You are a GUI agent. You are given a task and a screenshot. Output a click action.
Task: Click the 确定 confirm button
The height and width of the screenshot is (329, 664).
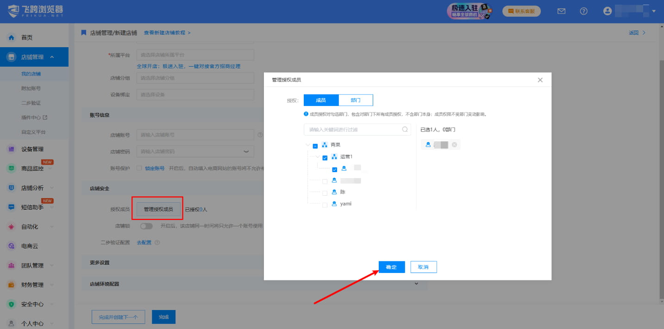(391, 267)
